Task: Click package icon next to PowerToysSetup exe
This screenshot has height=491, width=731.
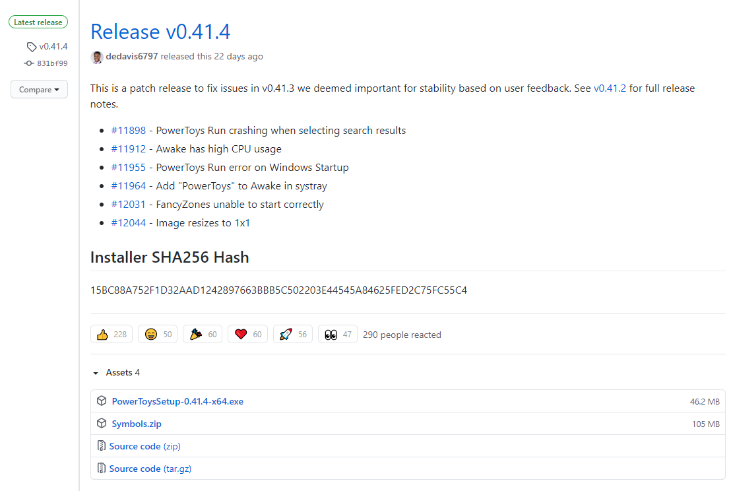Action: 102,401
